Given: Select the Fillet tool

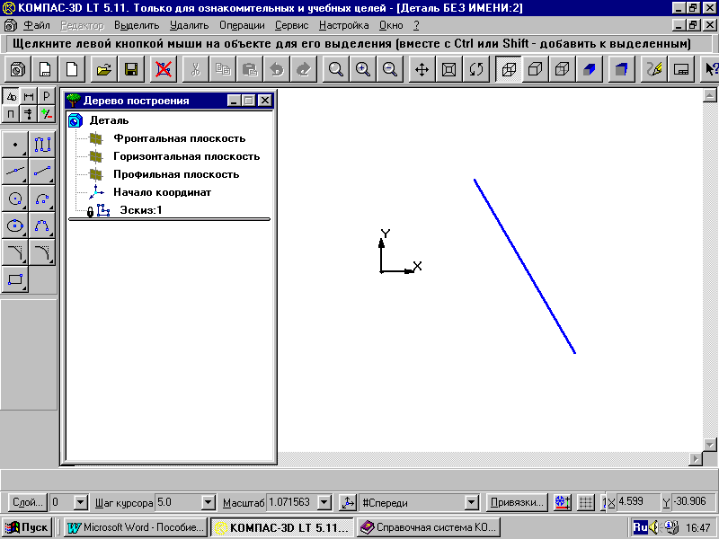Looking at the screenshot, I should point(42,252).
